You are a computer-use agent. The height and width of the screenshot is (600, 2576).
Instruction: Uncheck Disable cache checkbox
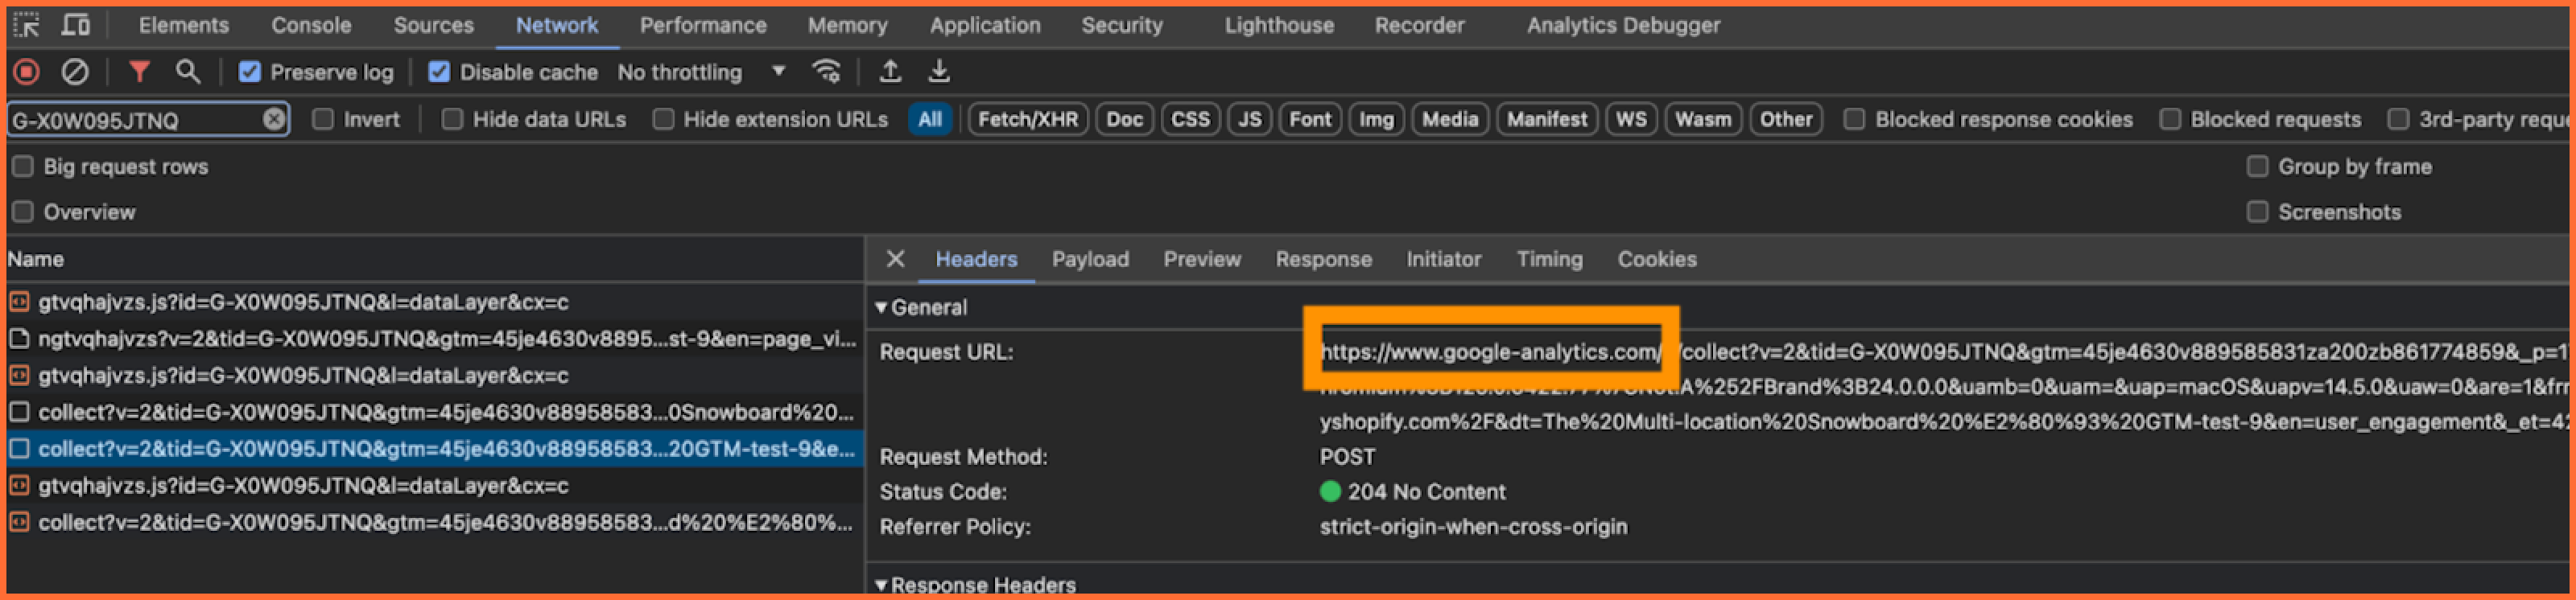pos(438,72)
